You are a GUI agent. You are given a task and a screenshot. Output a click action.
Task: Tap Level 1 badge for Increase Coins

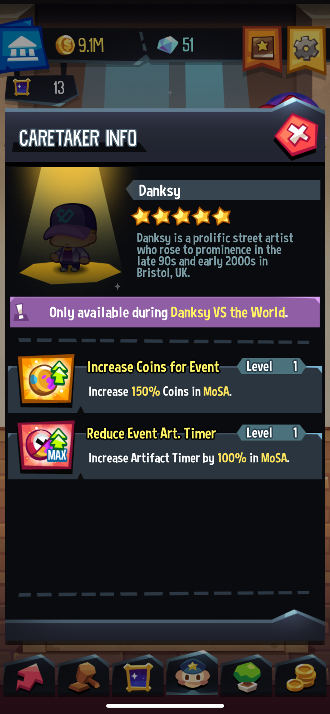pyautogui.click(x=271, y=366)
